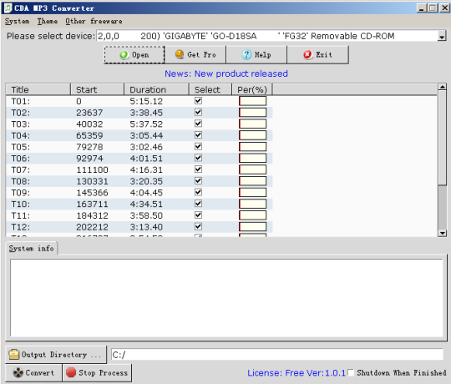This screenshot has width=451, height=384.
Task: Uncheck the Select checkbox for track T01
Action: tap(198, 101)
